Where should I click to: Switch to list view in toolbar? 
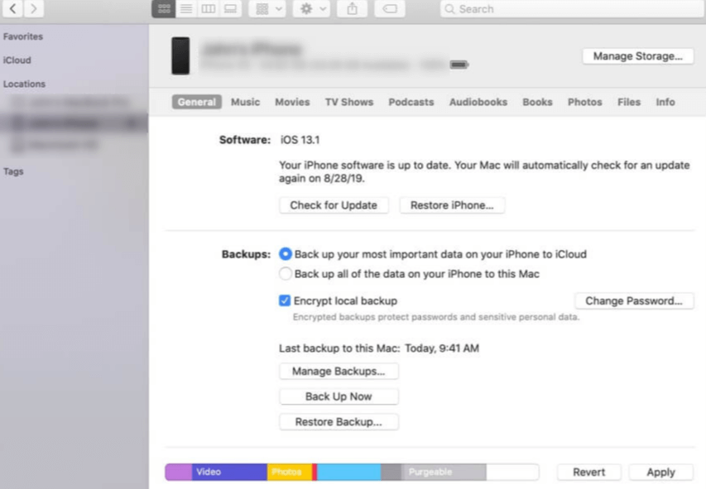186,9
